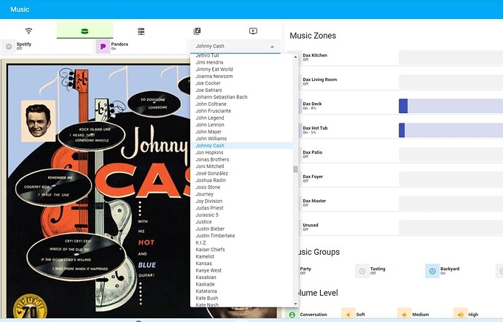Turn off the Backyard music group
This screenshot has width=503, height=322.
432,271
